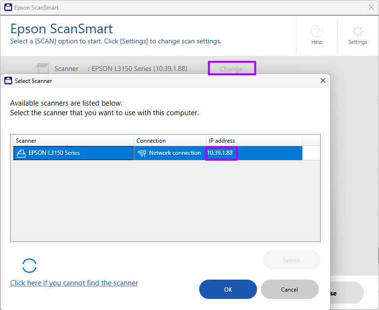Screen dimensions: 379x310
Task: Click the searching spinner indicator
Action: coord(29,266)
